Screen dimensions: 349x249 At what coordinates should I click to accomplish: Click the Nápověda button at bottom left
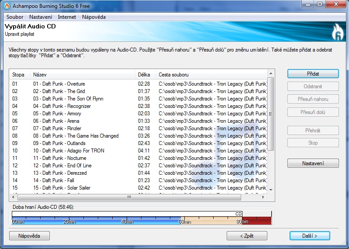29,236
